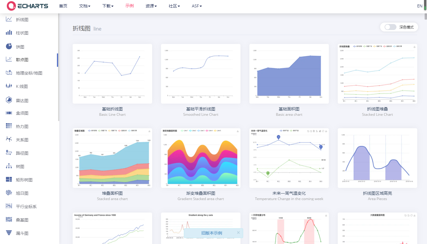427x244 pixels.
Task: Open Basic area chart thumbnail
Action: point(289,74)
